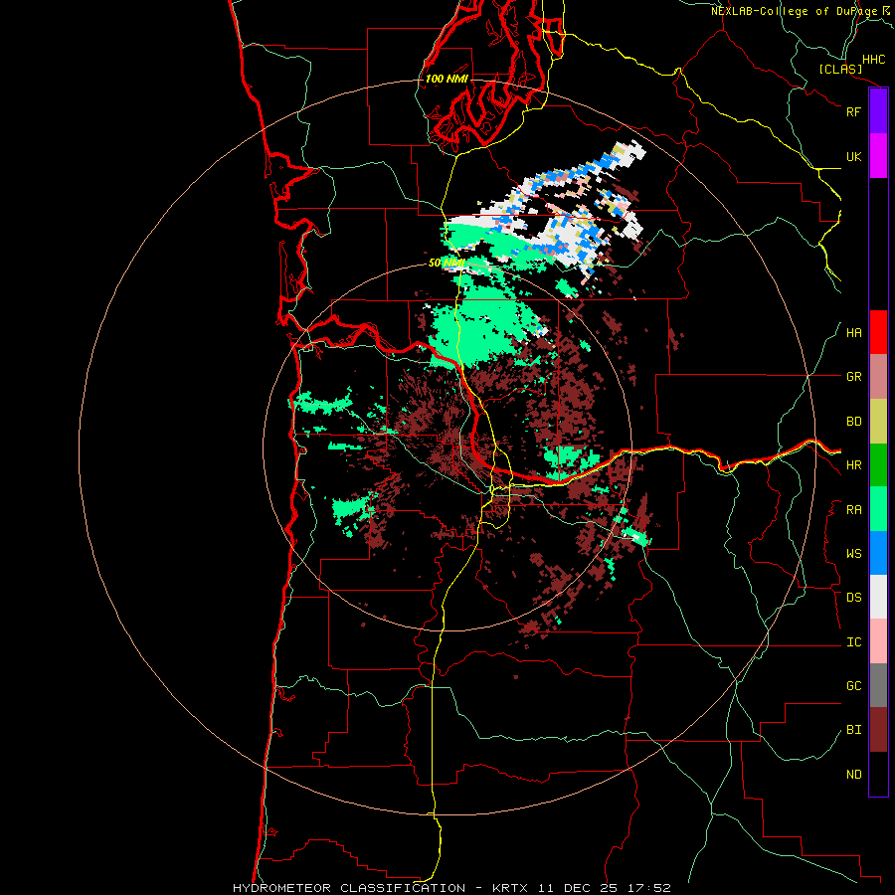
Task: Click the HA legend label
Action: [x=853, y=333]
